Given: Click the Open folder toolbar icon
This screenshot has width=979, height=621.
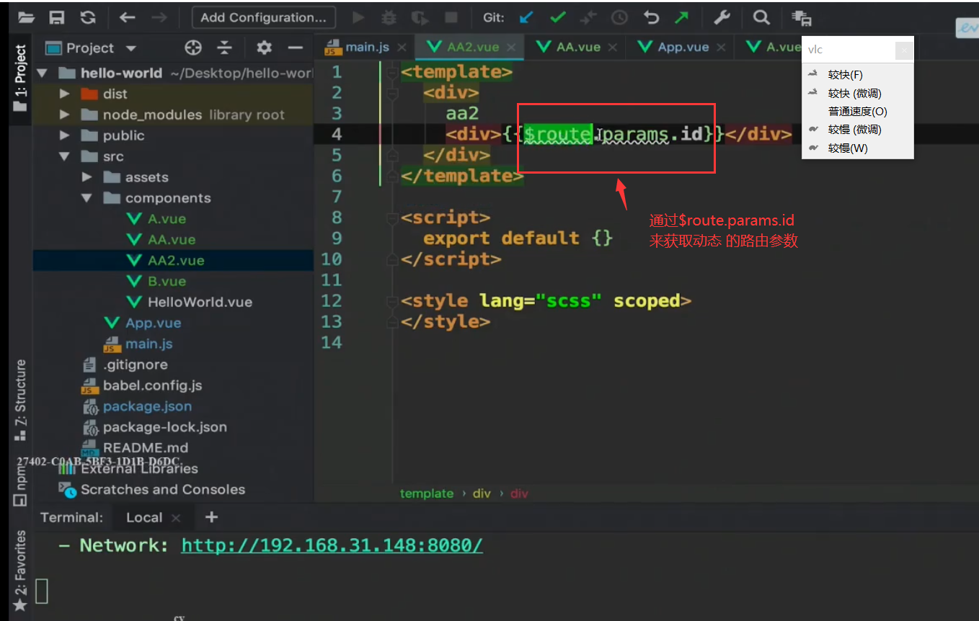Looking at the screenshot, I should 25,17.
